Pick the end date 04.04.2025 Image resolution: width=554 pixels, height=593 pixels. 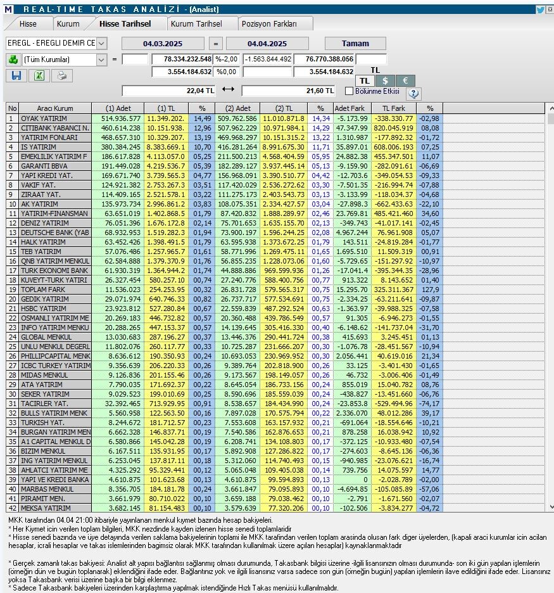267,44
